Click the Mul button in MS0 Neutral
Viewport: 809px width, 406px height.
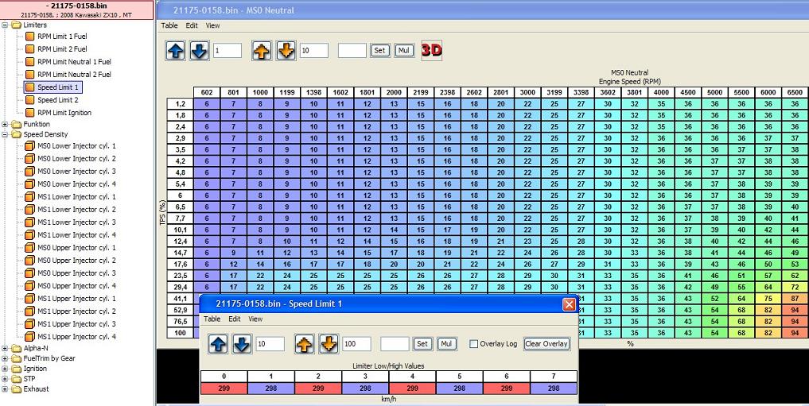point(404,50)
